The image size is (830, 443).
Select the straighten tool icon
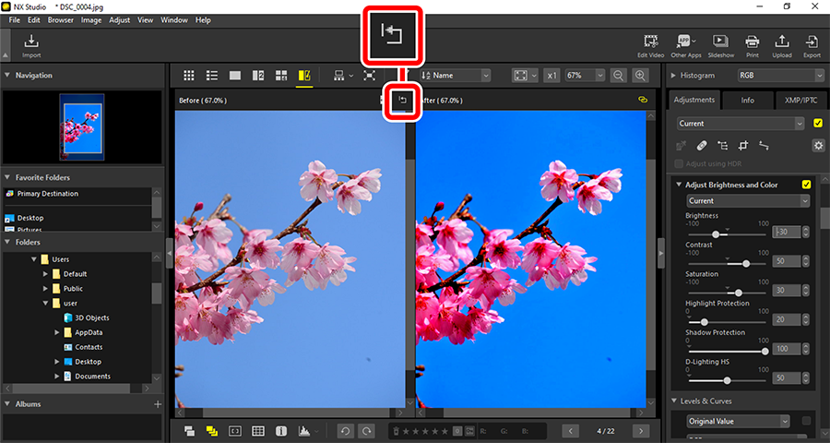click(x=764, y=145)
